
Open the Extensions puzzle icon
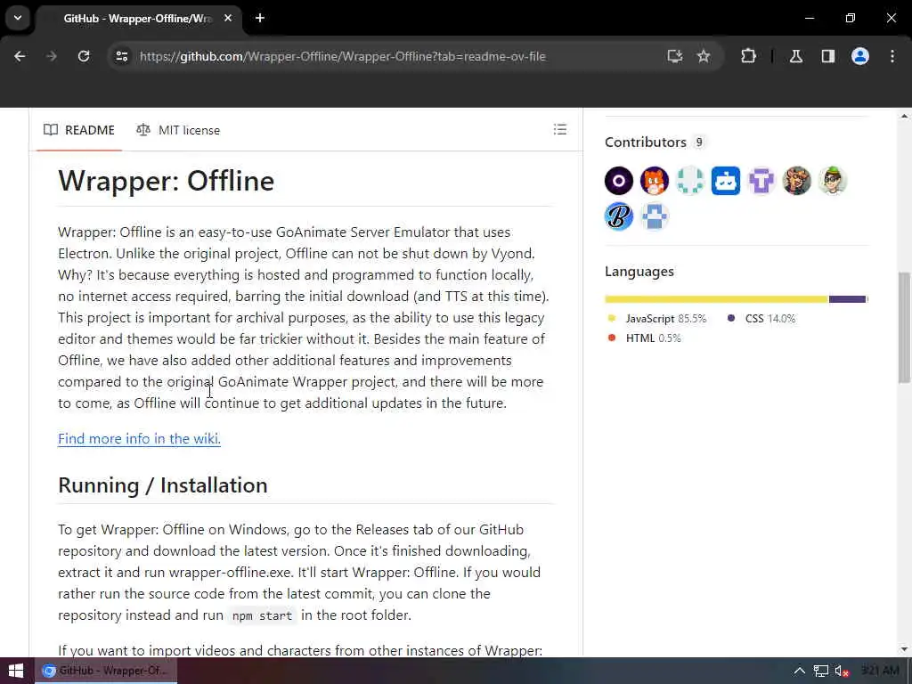tap(748, 56)
